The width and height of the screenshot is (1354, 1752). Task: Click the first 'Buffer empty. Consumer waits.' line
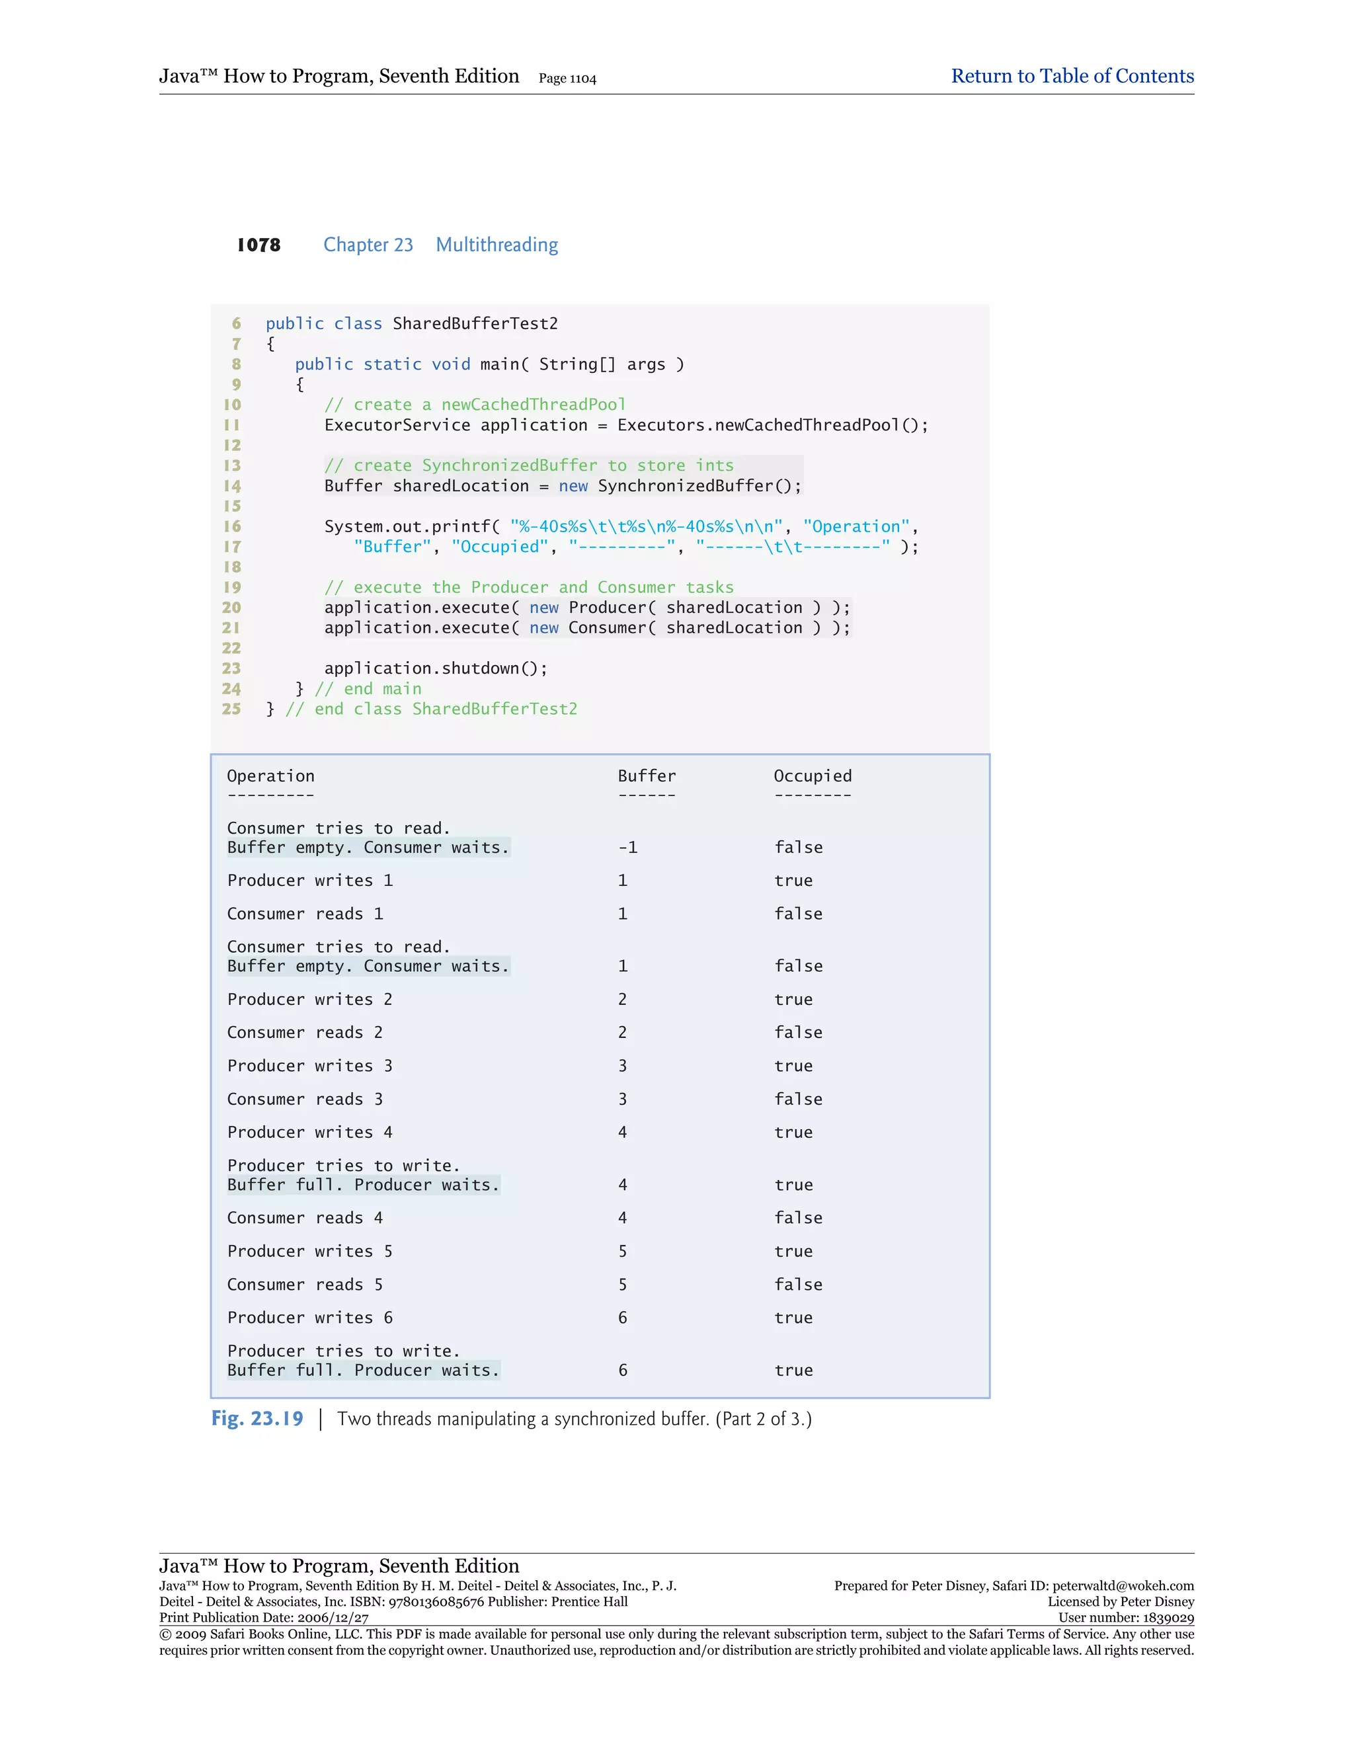pyautogui.click(x=368, y=847)
